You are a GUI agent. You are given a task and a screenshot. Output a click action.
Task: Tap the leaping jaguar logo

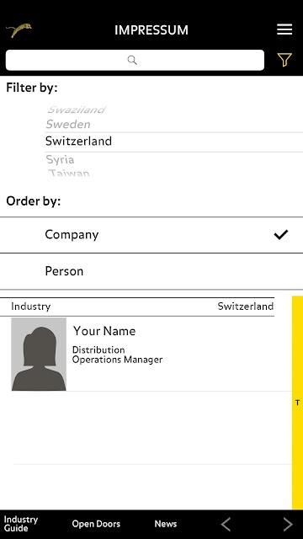pyautogui.click(x=19, y=30)
